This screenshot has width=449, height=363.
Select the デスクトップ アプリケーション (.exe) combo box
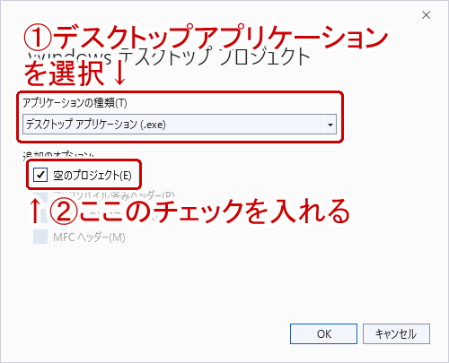pyautogui.click(x=180, y=125)
